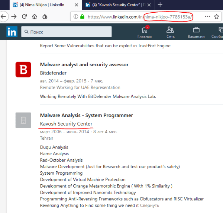Click "Development of Improved Nanomits Technology" line
Image resolution: width=223 pixels, height=213 pixels.
[x=88, y=193]
